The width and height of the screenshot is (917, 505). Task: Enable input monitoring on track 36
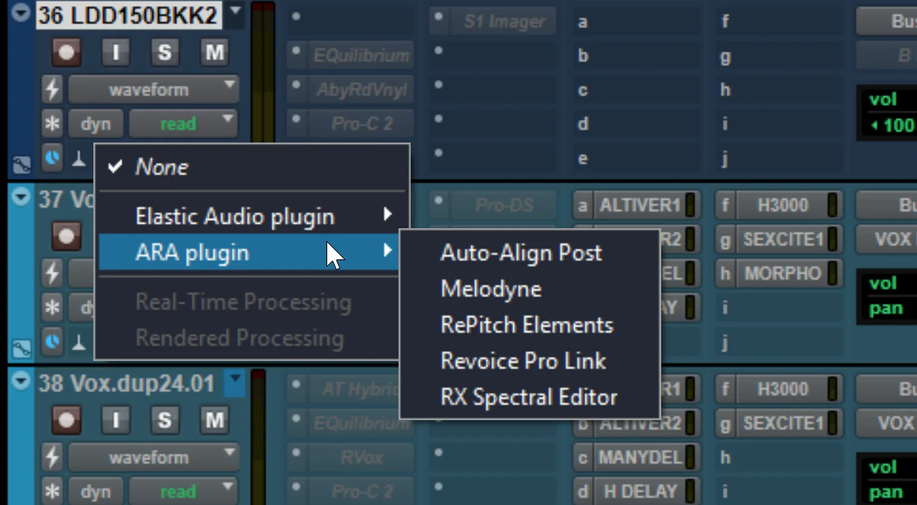pyautogui.click(x=115, y=52)
